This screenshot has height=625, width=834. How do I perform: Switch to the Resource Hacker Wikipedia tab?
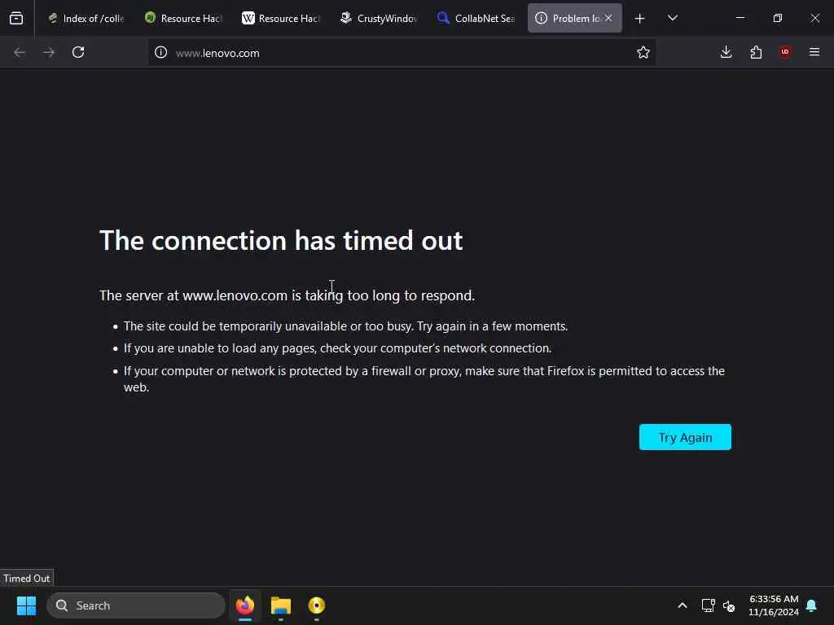(x=280, y=18)
